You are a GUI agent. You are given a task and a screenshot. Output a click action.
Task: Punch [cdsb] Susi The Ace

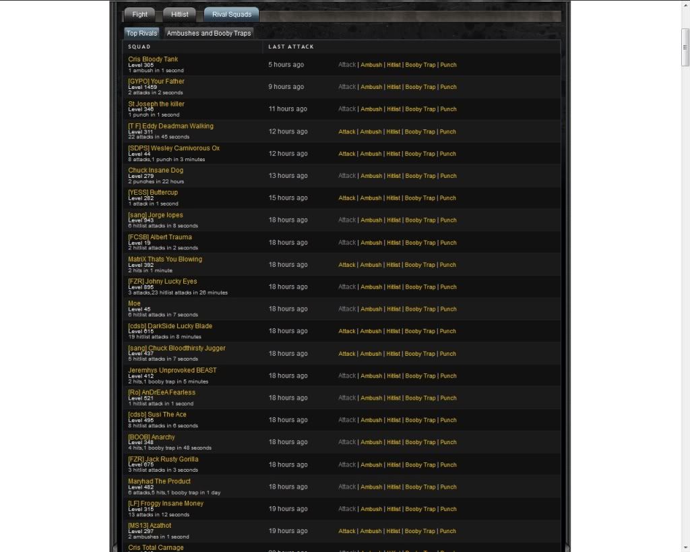pos(448,420)
